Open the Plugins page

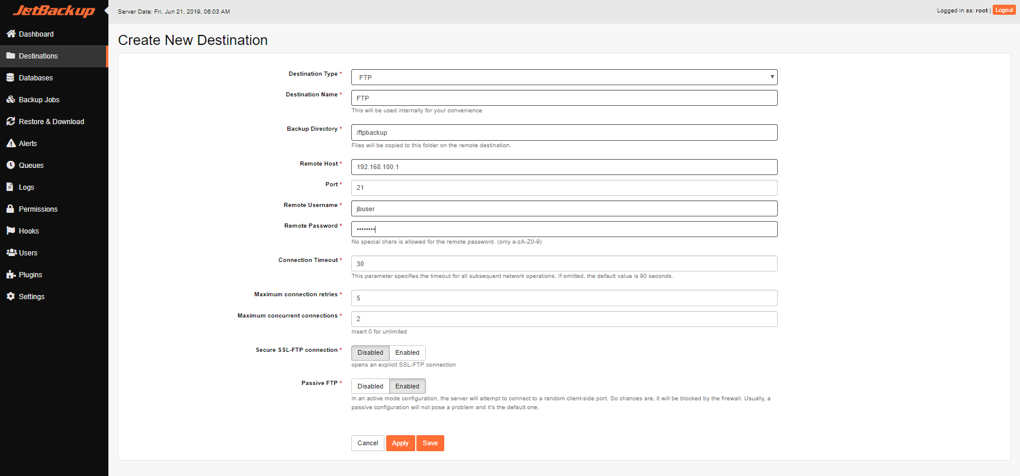tap(54, 275)
